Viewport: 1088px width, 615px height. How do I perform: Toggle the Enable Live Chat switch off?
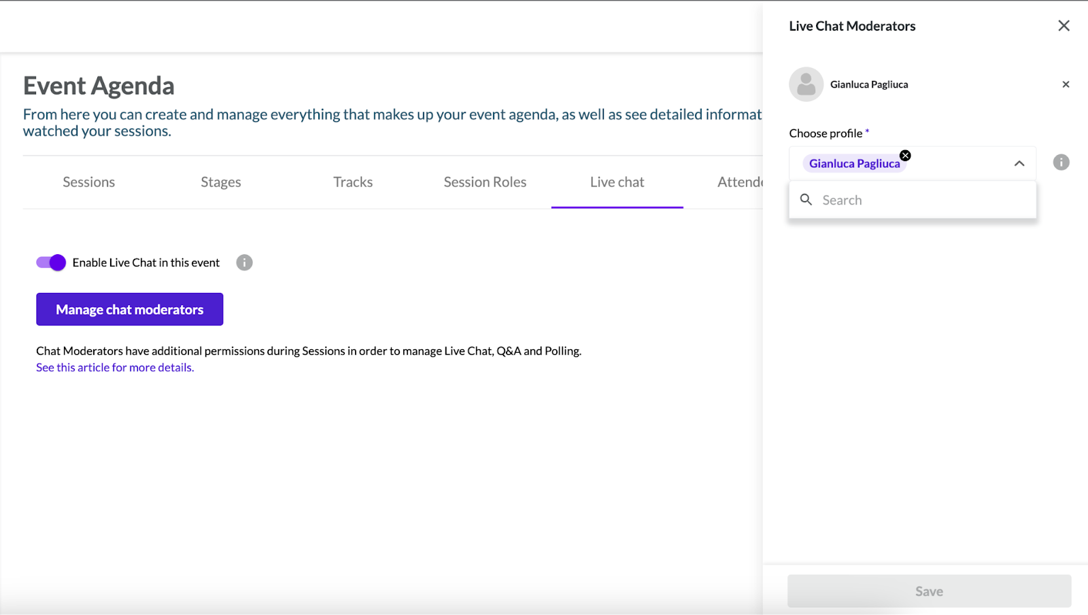pos(50,262)
